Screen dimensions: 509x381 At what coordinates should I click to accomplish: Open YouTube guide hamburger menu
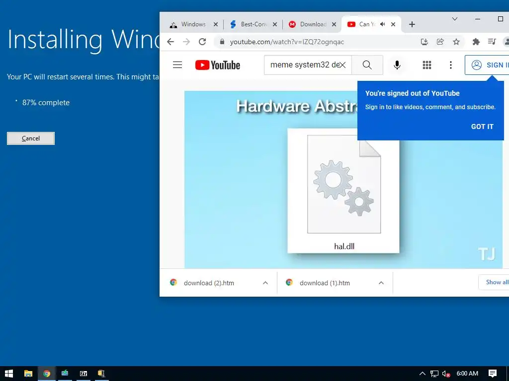177,65
